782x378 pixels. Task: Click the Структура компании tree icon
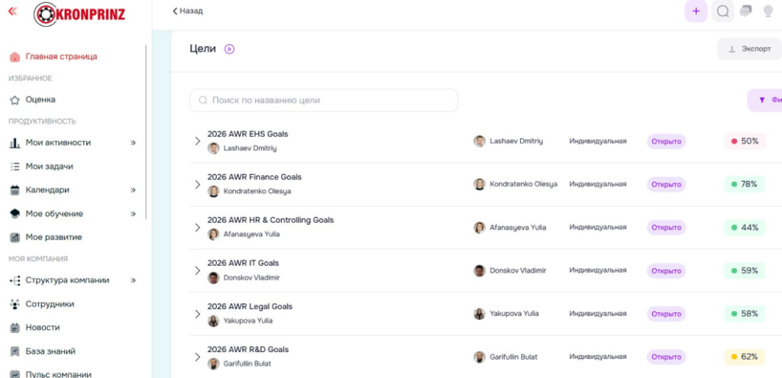point(15,280)
